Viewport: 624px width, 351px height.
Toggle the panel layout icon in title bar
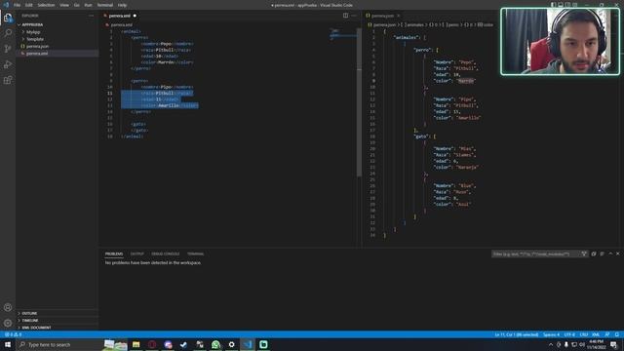(x=561, y=5)
